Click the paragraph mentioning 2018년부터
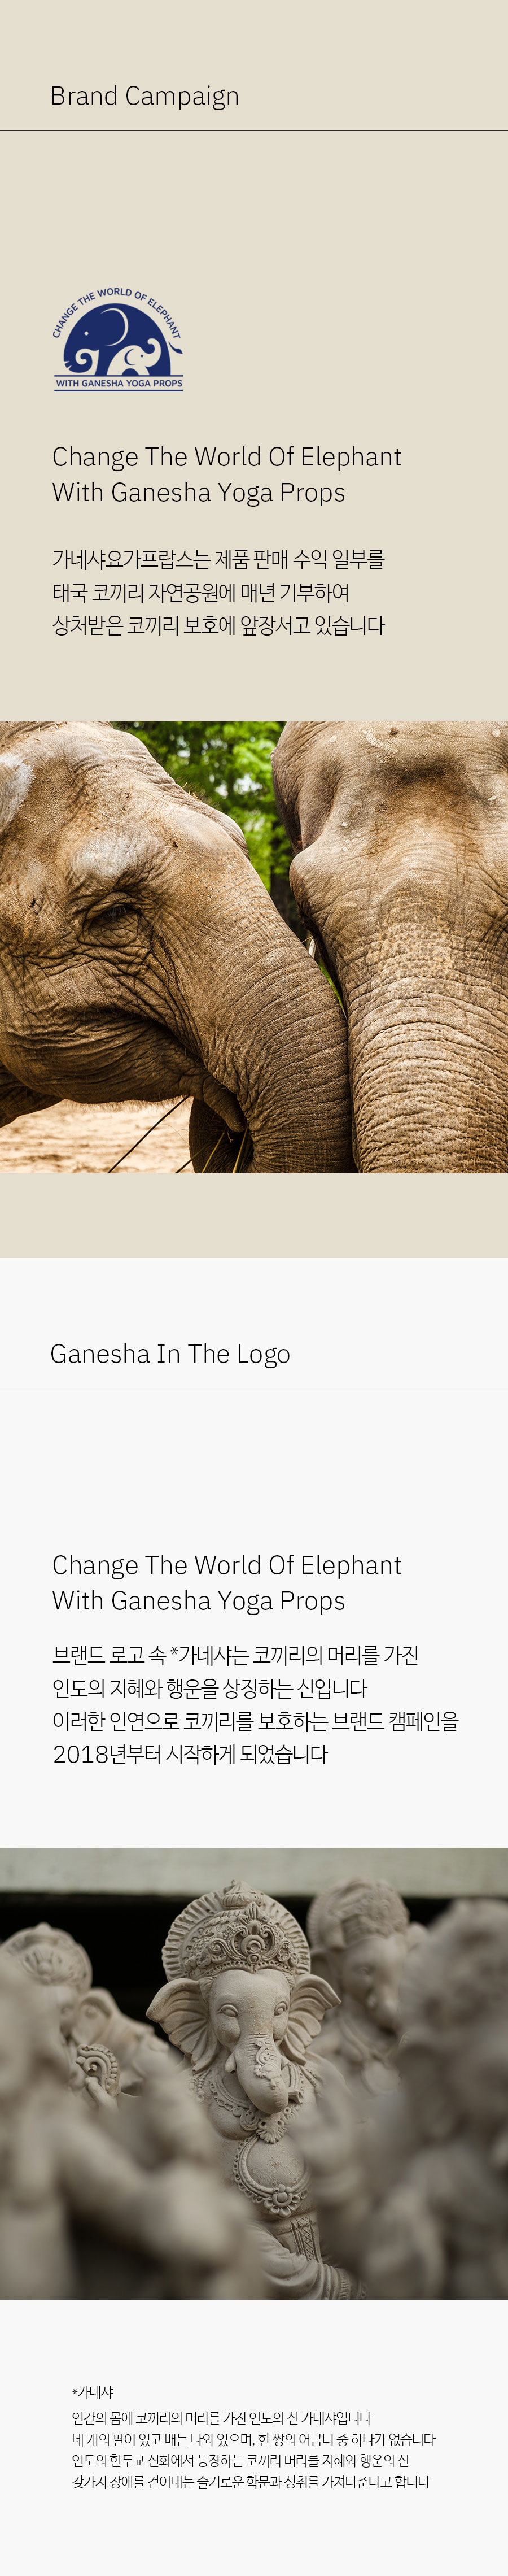 tap(255, 1704)
